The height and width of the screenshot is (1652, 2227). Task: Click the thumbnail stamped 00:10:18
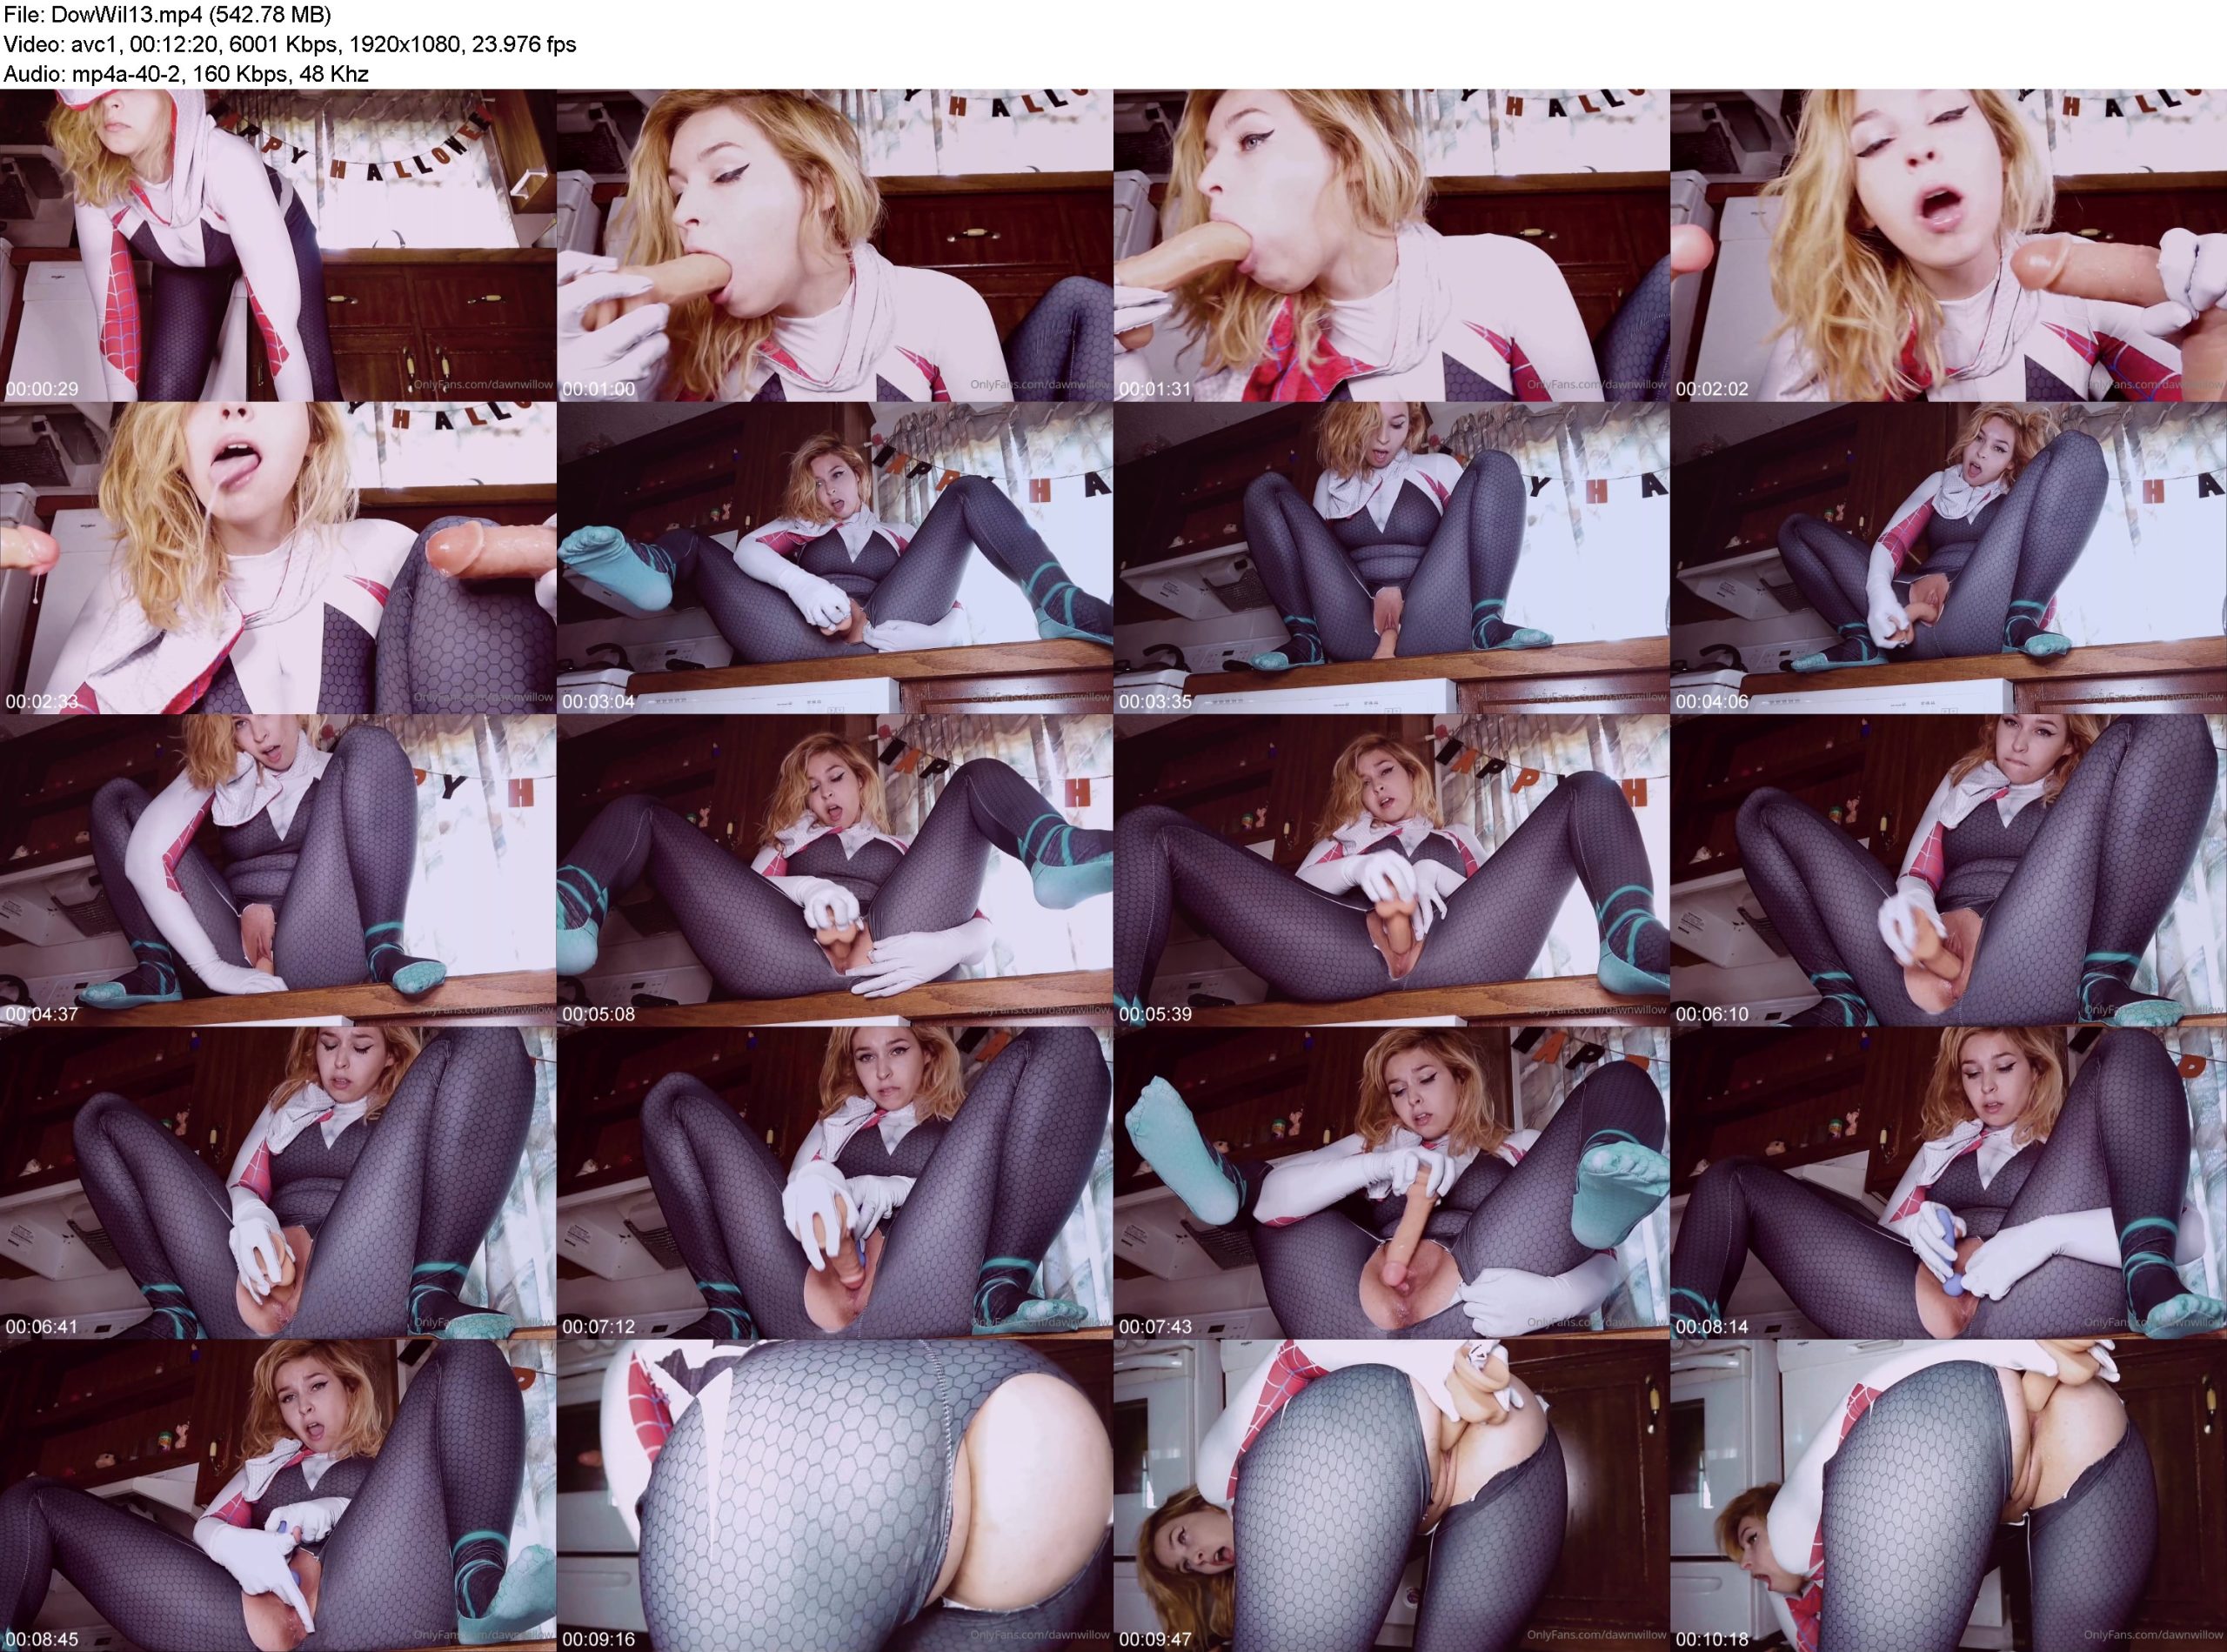click(1948, 1496)
